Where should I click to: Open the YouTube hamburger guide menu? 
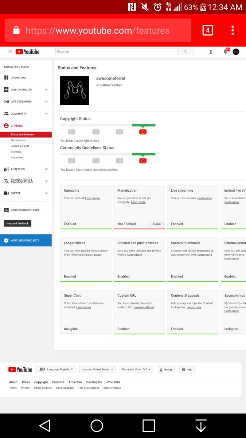pos(10,52)
